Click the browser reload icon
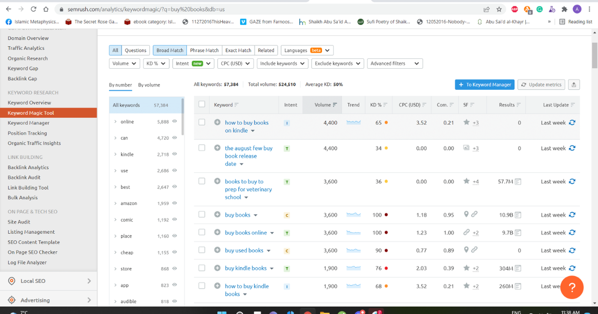Viewport: 598px width, 314px height. (33, 9)
